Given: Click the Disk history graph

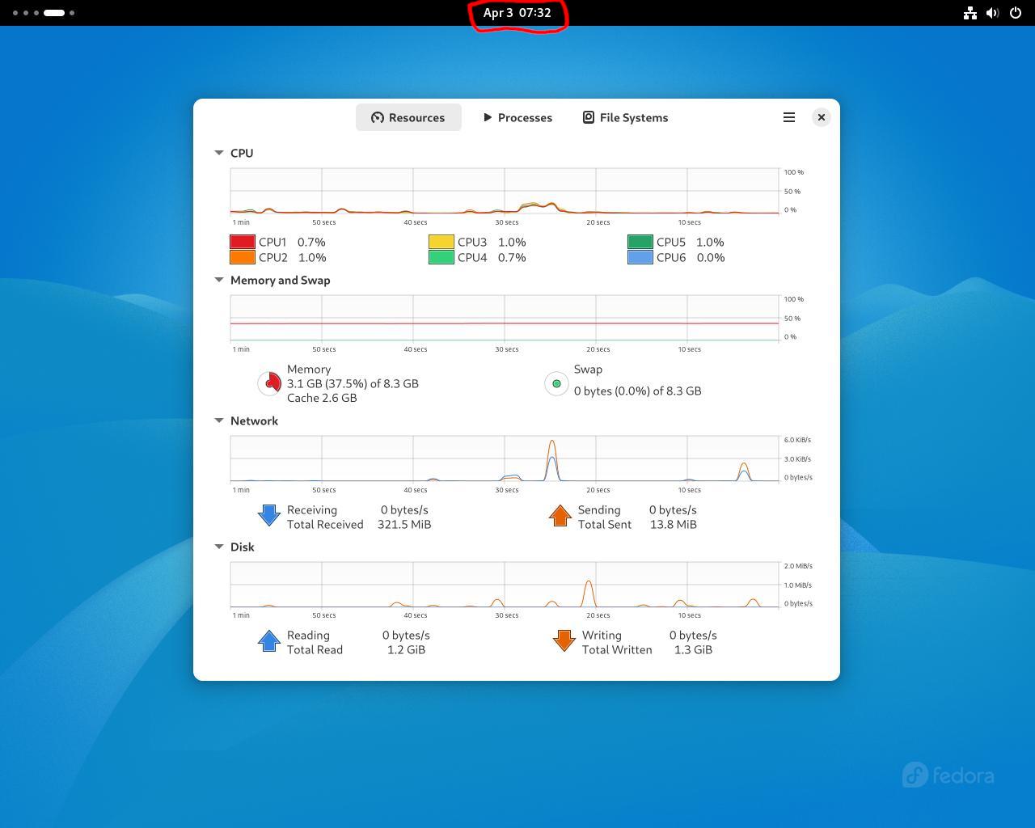Looking at the screenshot, I should [x=505, y=585].
